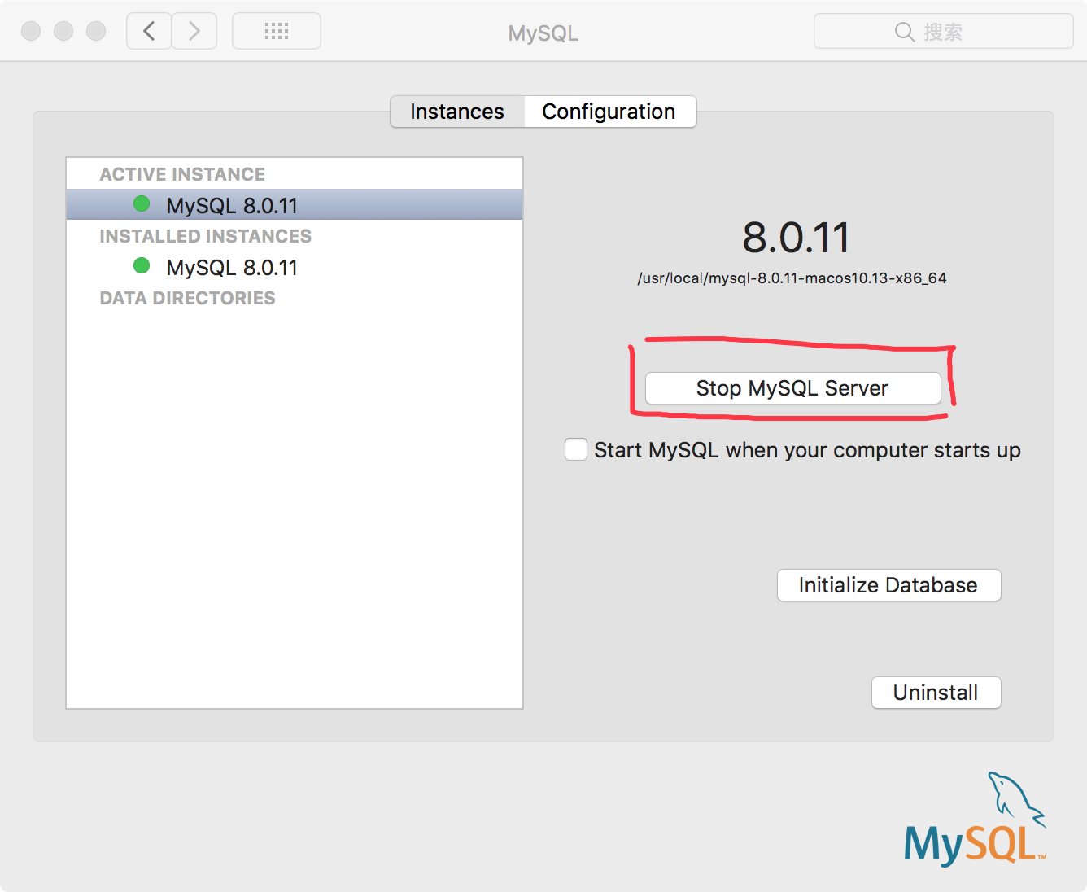1087x892 pixels.
Task: Click the green status dot of the active instance
Action: [x=142, y=203]
